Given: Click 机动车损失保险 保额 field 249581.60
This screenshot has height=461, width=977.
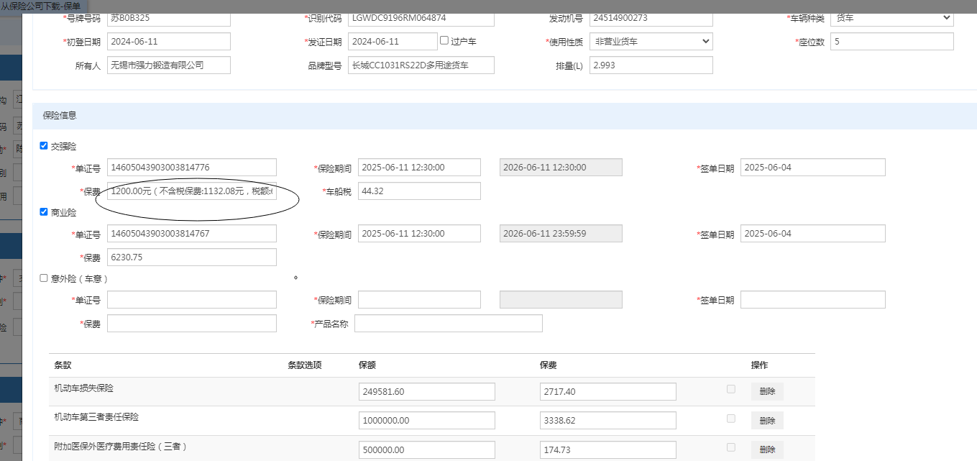Looking at the screenshot, I should pos(427,392).
